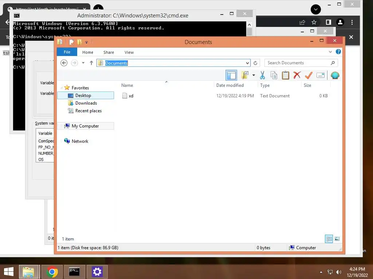Select Favorites in navigation pane
Viewport: 373px width, 279px height.
pos(80,88)
